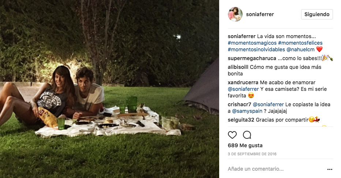Focus the Añade un comentario field
341x178 pixels.
tap(276, 169)
